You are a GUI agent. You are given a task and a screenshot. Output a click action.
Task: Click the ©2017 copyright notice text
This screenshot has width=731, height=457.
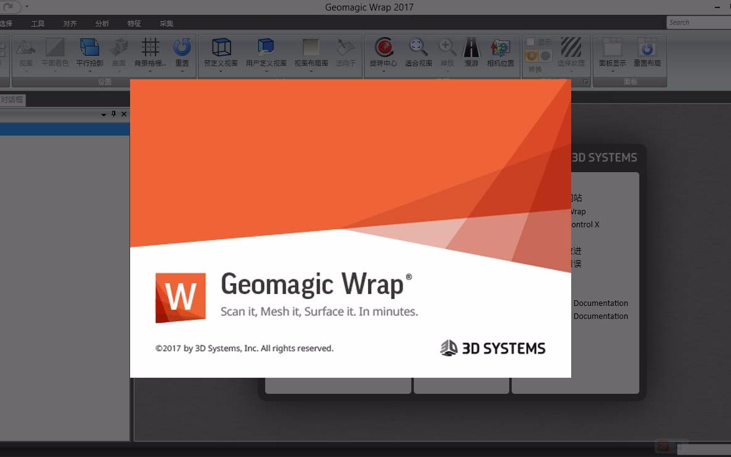244,349
